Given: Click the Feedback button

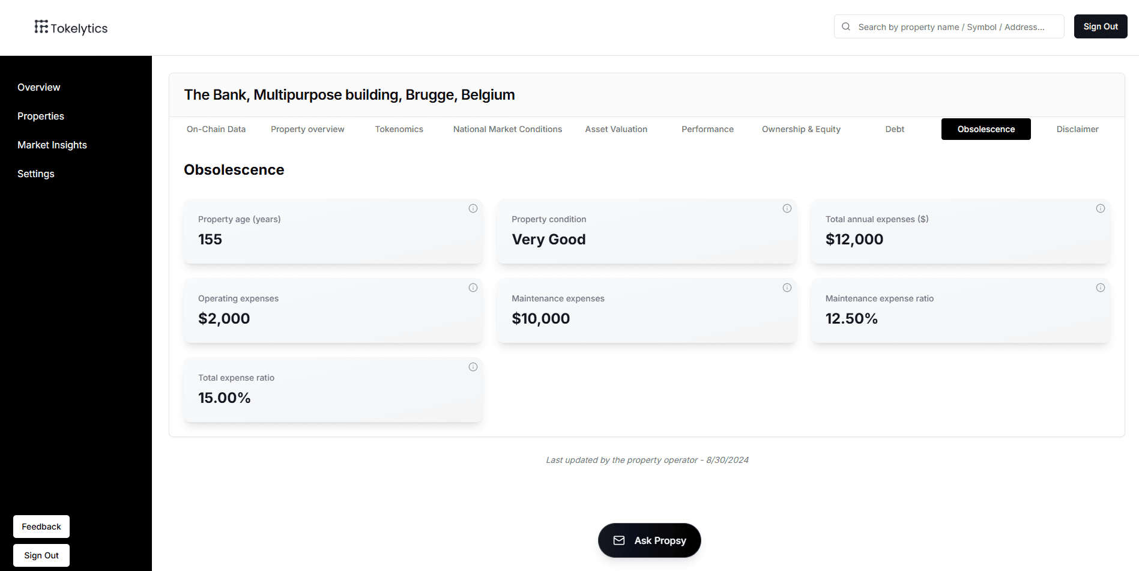Looking at the screenshot, I should (x=41, y=527).
